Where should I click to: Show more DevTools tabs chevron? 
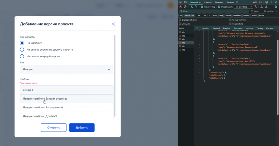(x=237, y=2)
